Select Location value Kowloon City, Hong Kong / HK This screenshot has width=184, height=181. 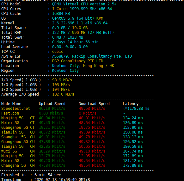pyautogui.click(x=83, y=66)
